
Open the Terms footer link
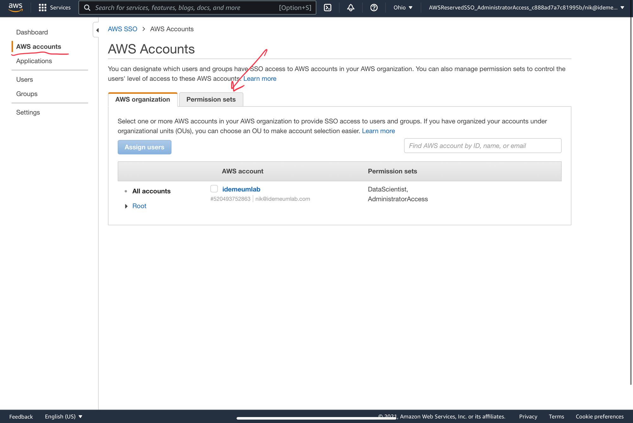556,417
